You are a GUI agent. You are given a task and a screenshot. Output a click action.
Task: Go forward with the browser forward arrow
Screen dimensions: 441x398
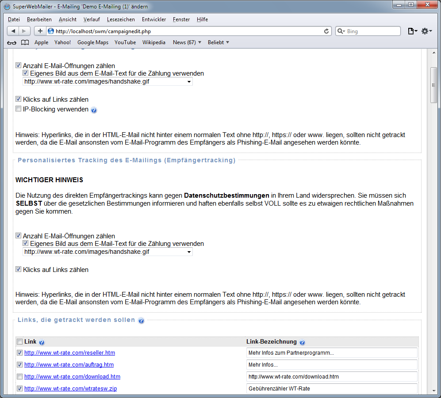[24, 31]
